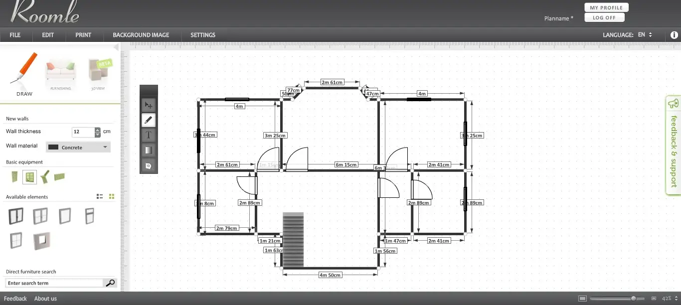Open the File menu
681x305 pixels.
coord(15,35)
